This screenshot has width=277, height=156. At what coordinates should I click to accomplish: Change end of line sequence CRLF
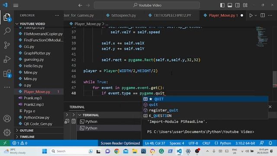click(x=206, y=143)
